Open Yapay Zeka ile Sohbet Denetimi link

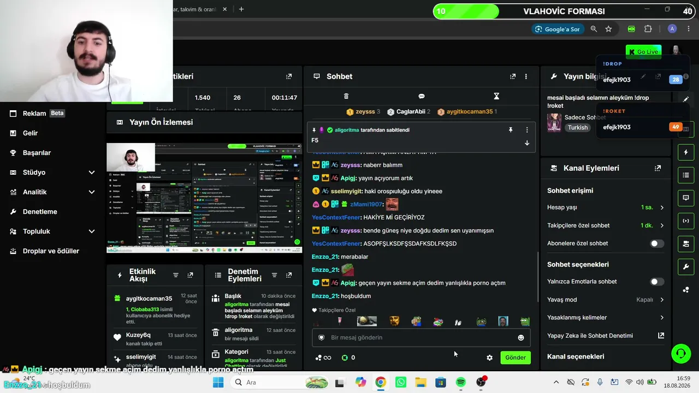(x=606, y=336)
